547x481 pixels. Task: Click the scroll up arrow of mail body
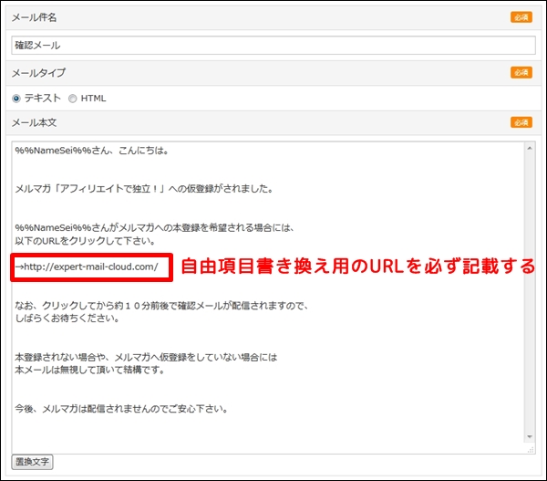coord(530,149)
